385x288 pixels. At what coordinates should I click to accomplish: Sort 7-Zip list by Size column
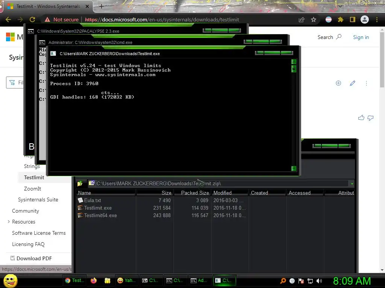click(155, 193)
